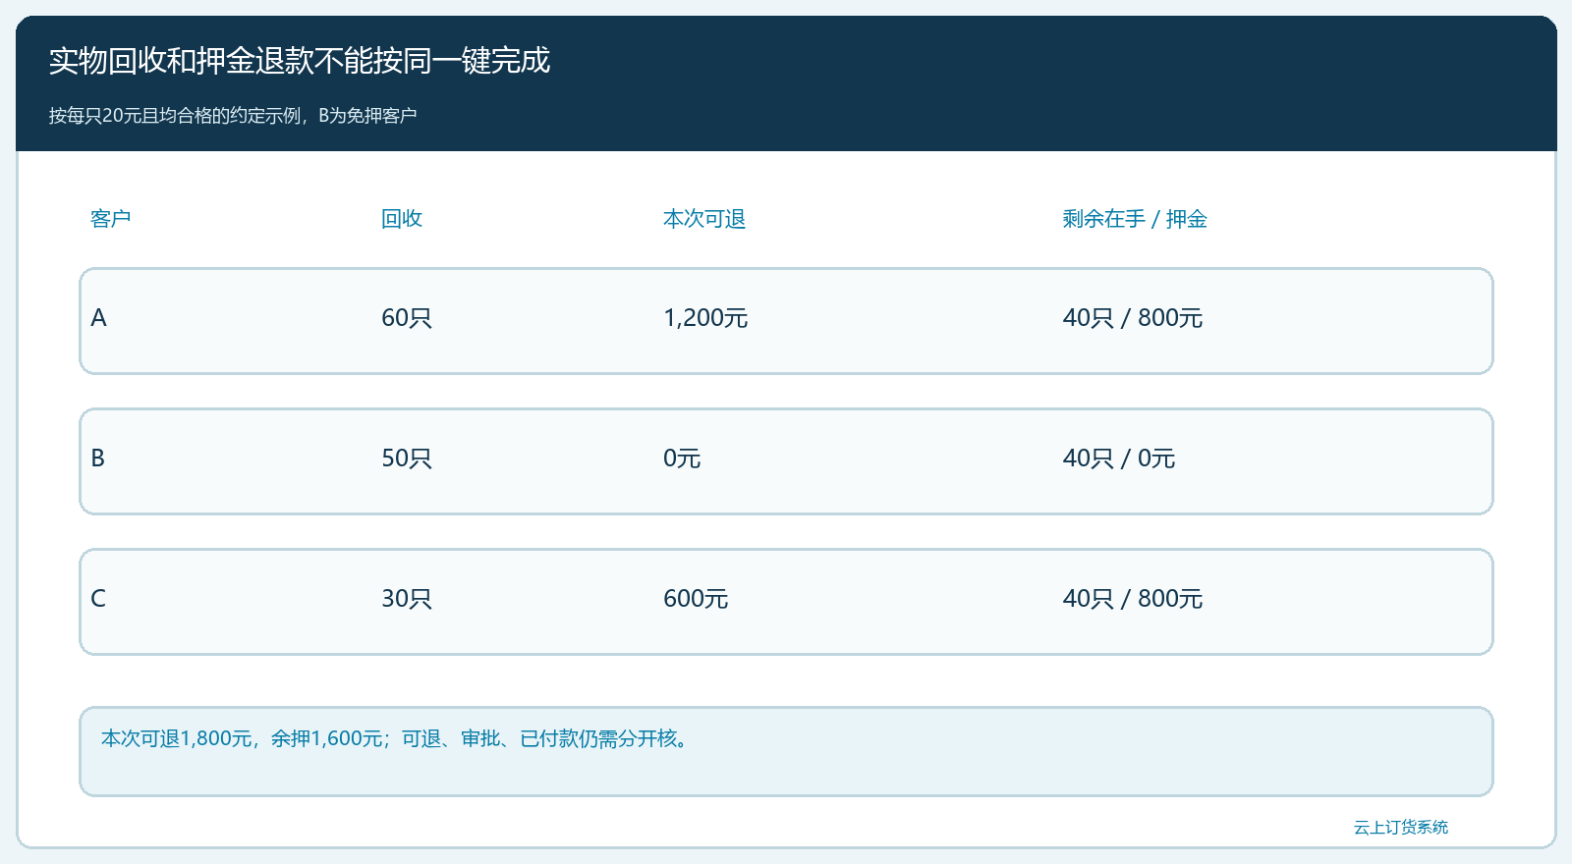Select customer A row label
Screen dimensions: 1572x864
[98, 318]
